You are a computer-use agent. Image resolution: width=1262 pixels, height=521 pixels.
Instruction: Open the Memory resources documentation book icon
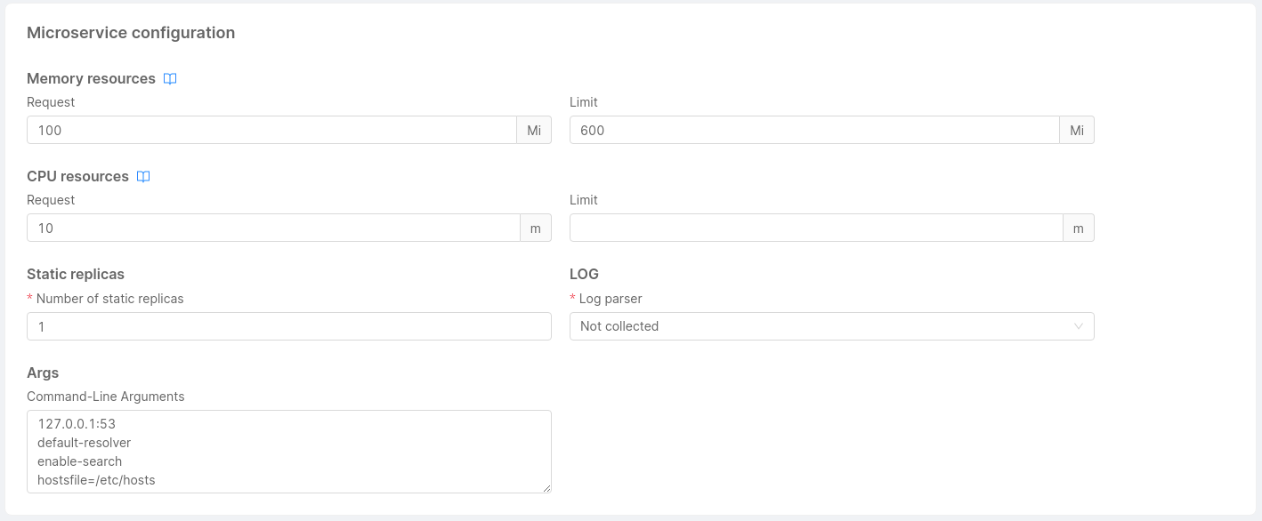pyautogui.click(x=170, y=79)
